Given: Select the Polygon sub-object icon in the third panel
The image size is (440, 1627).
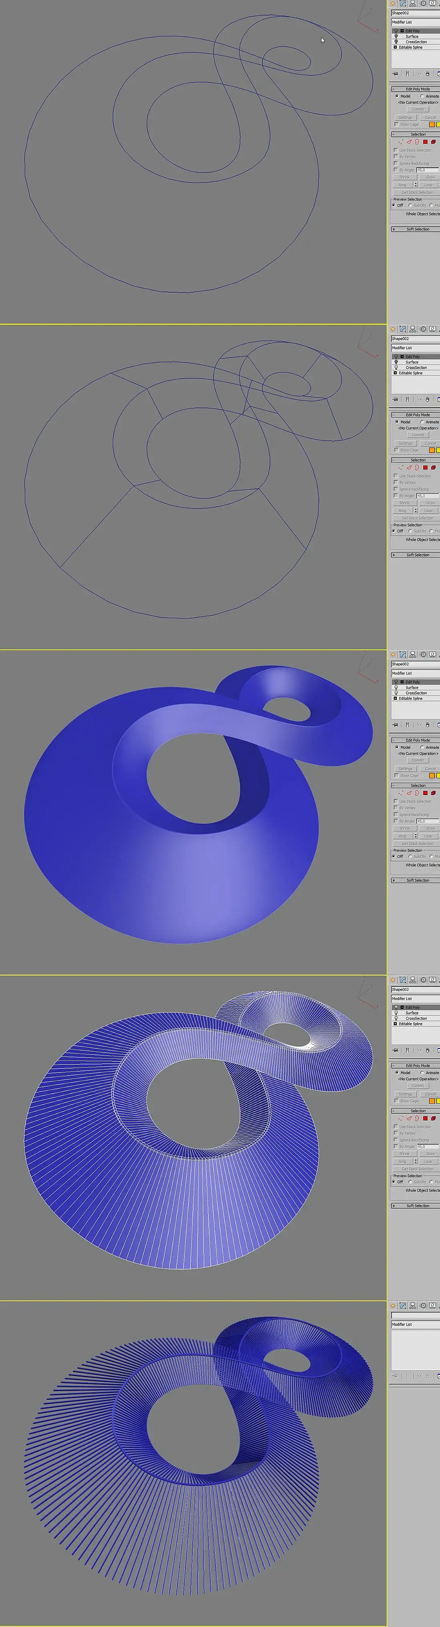Looking at the screenshot, I should point(426,793).
